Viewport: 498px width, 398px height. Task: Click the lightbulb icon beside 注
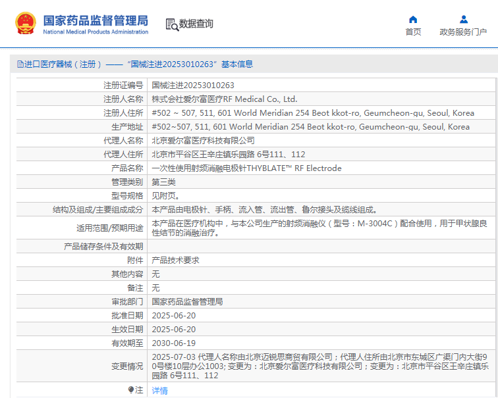click(131, 389)
